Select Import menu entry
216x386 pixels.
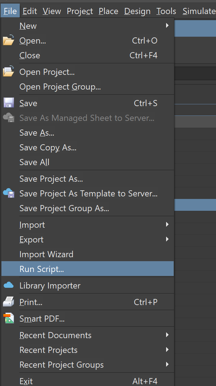[x=88, y=224]
